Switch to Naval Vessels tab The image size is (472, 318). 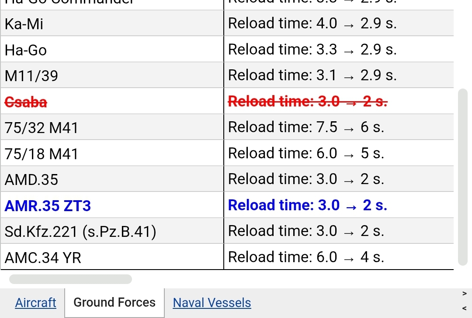coord(212,303)
